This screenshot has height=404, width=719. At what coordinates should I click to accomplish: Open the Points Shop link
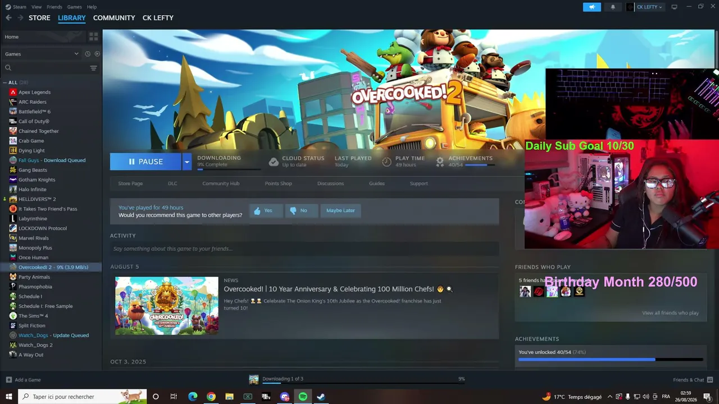(x=278, y=183)
